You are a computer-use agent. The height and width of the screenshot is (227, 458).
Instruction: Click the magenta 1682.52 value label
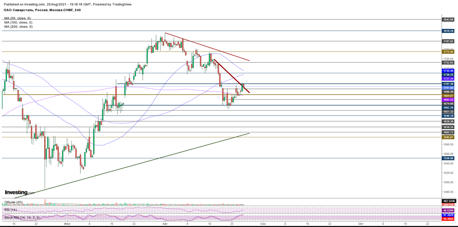(x=448, y=99)
